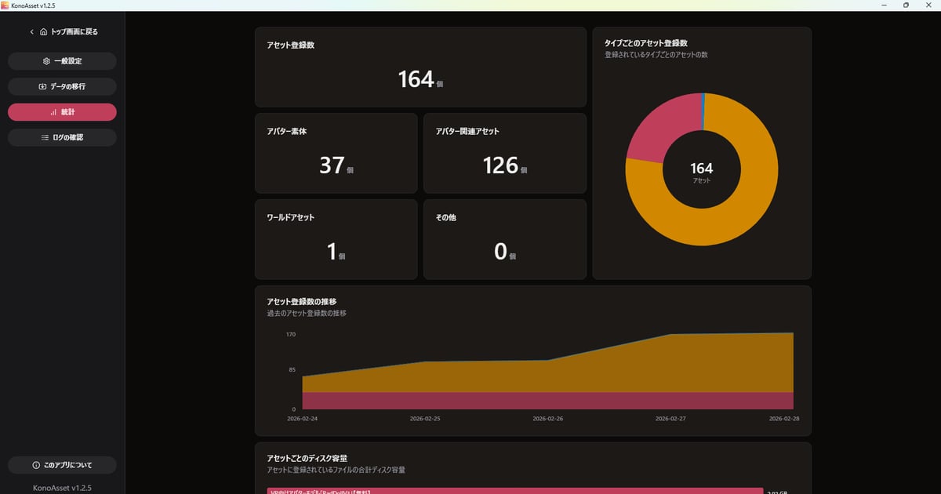The height and width of the screenshot is (494, 941).
Task: Click the 2026-02-27 point on the trend chart
Action: (x=670, y=335)
